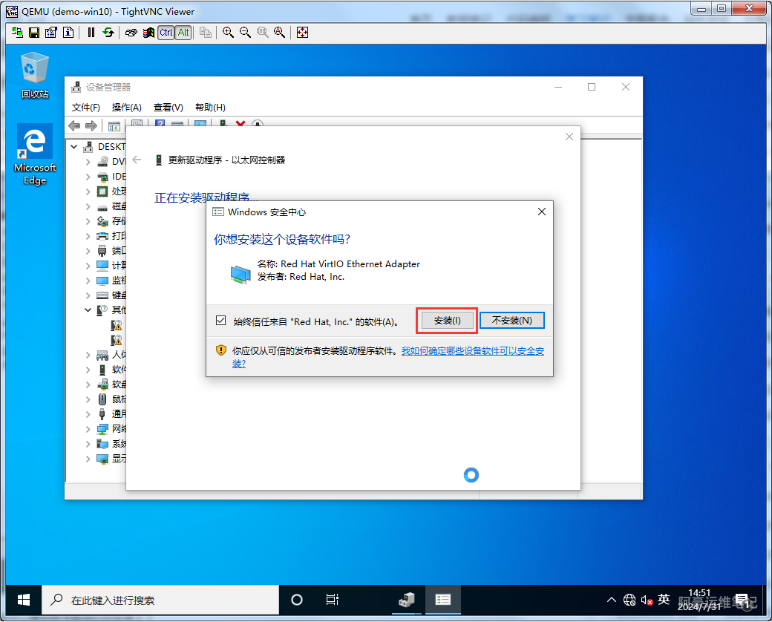
Task: Open the 回收站 Recycle Bin desktop icon
Action: pos(34,76)
